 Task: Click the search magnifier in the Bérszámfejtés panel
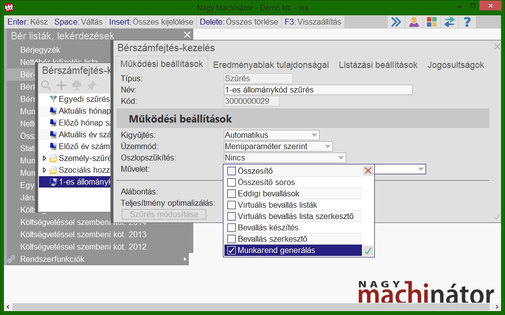click(x=46, y=85)
